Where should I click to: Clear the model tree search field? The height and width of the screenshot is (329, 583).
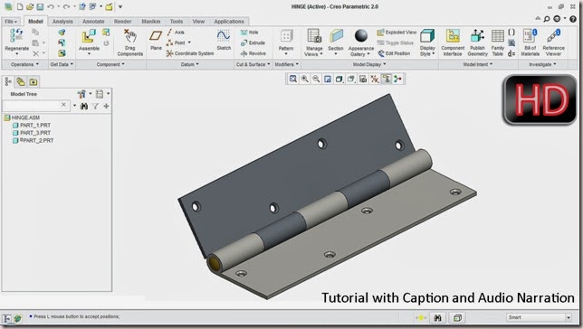click(x=63, y=105)
